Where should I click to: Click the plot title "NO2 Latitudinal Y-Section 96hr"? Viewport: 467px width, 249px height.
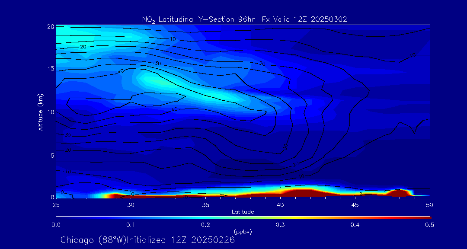coord(198,19)
